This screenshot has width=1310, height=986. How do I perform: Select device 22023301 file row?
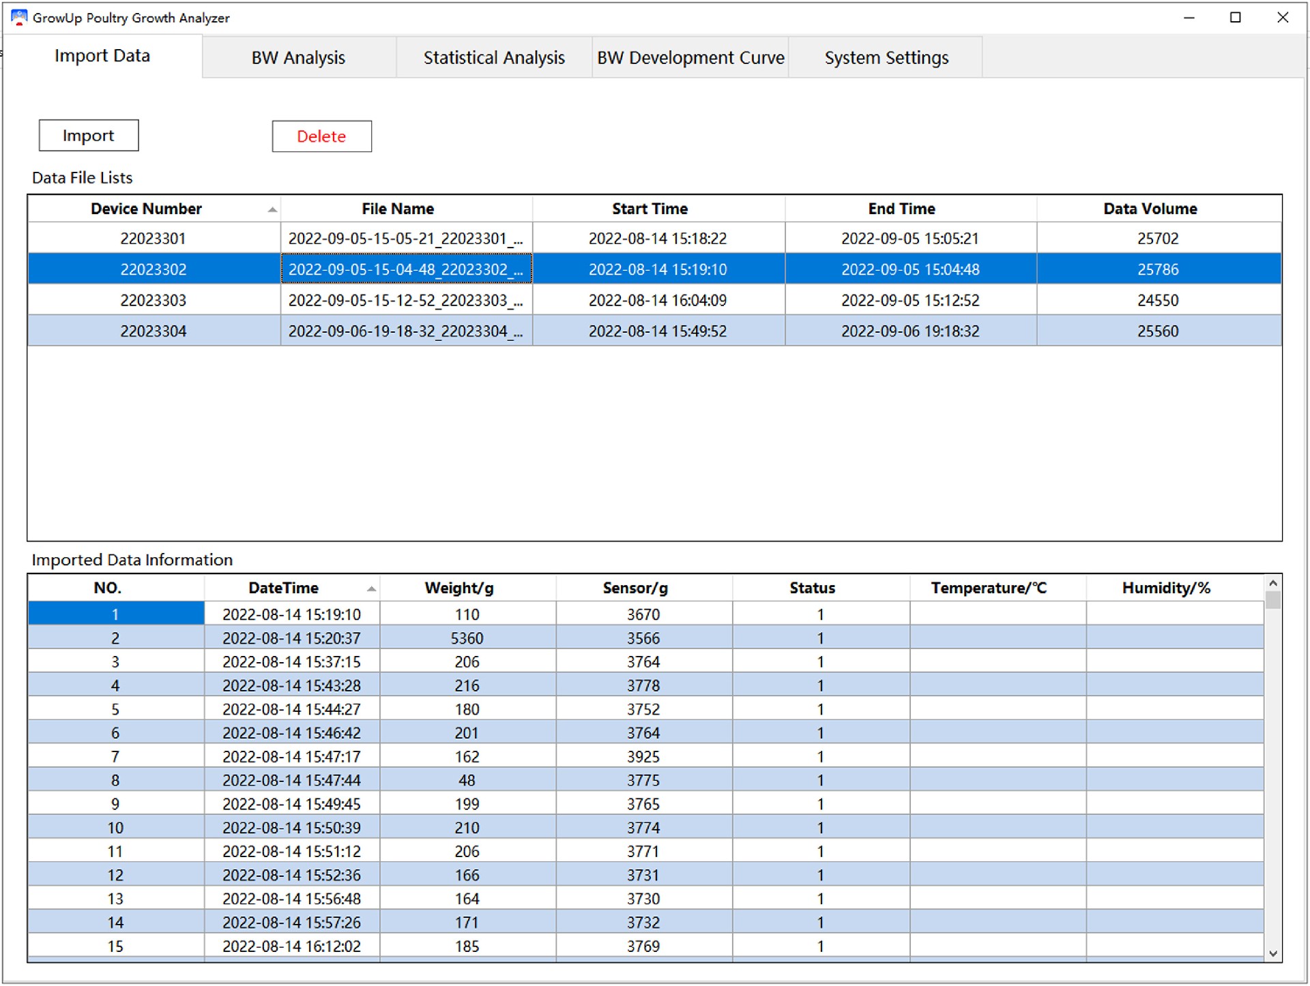(153, 239)
